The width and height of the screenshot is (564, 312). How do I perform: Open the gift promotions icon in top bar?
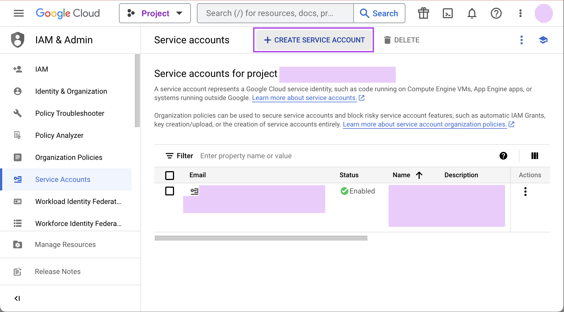423,13
